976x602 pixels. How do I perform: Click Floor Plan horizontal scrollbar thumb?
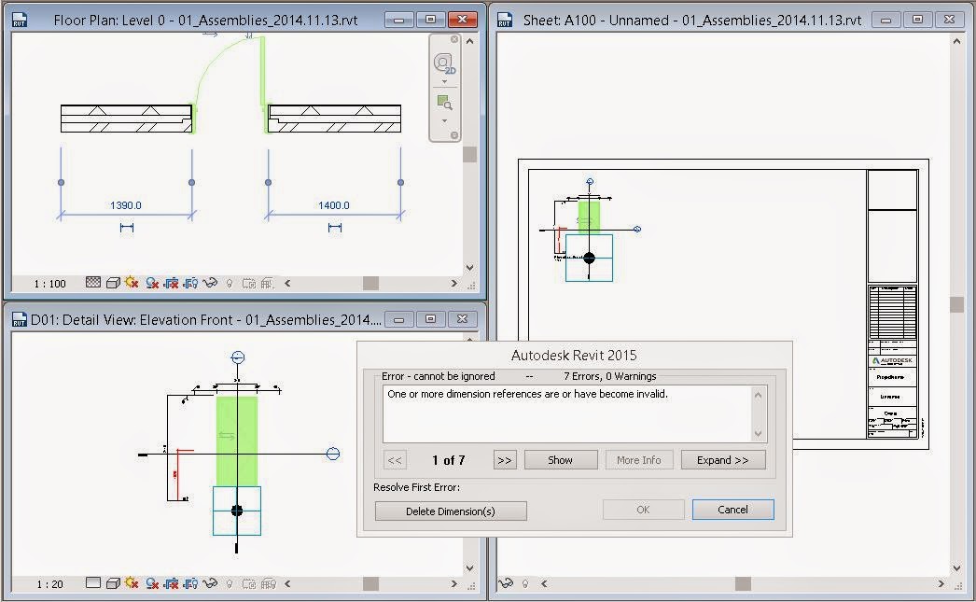371,283
